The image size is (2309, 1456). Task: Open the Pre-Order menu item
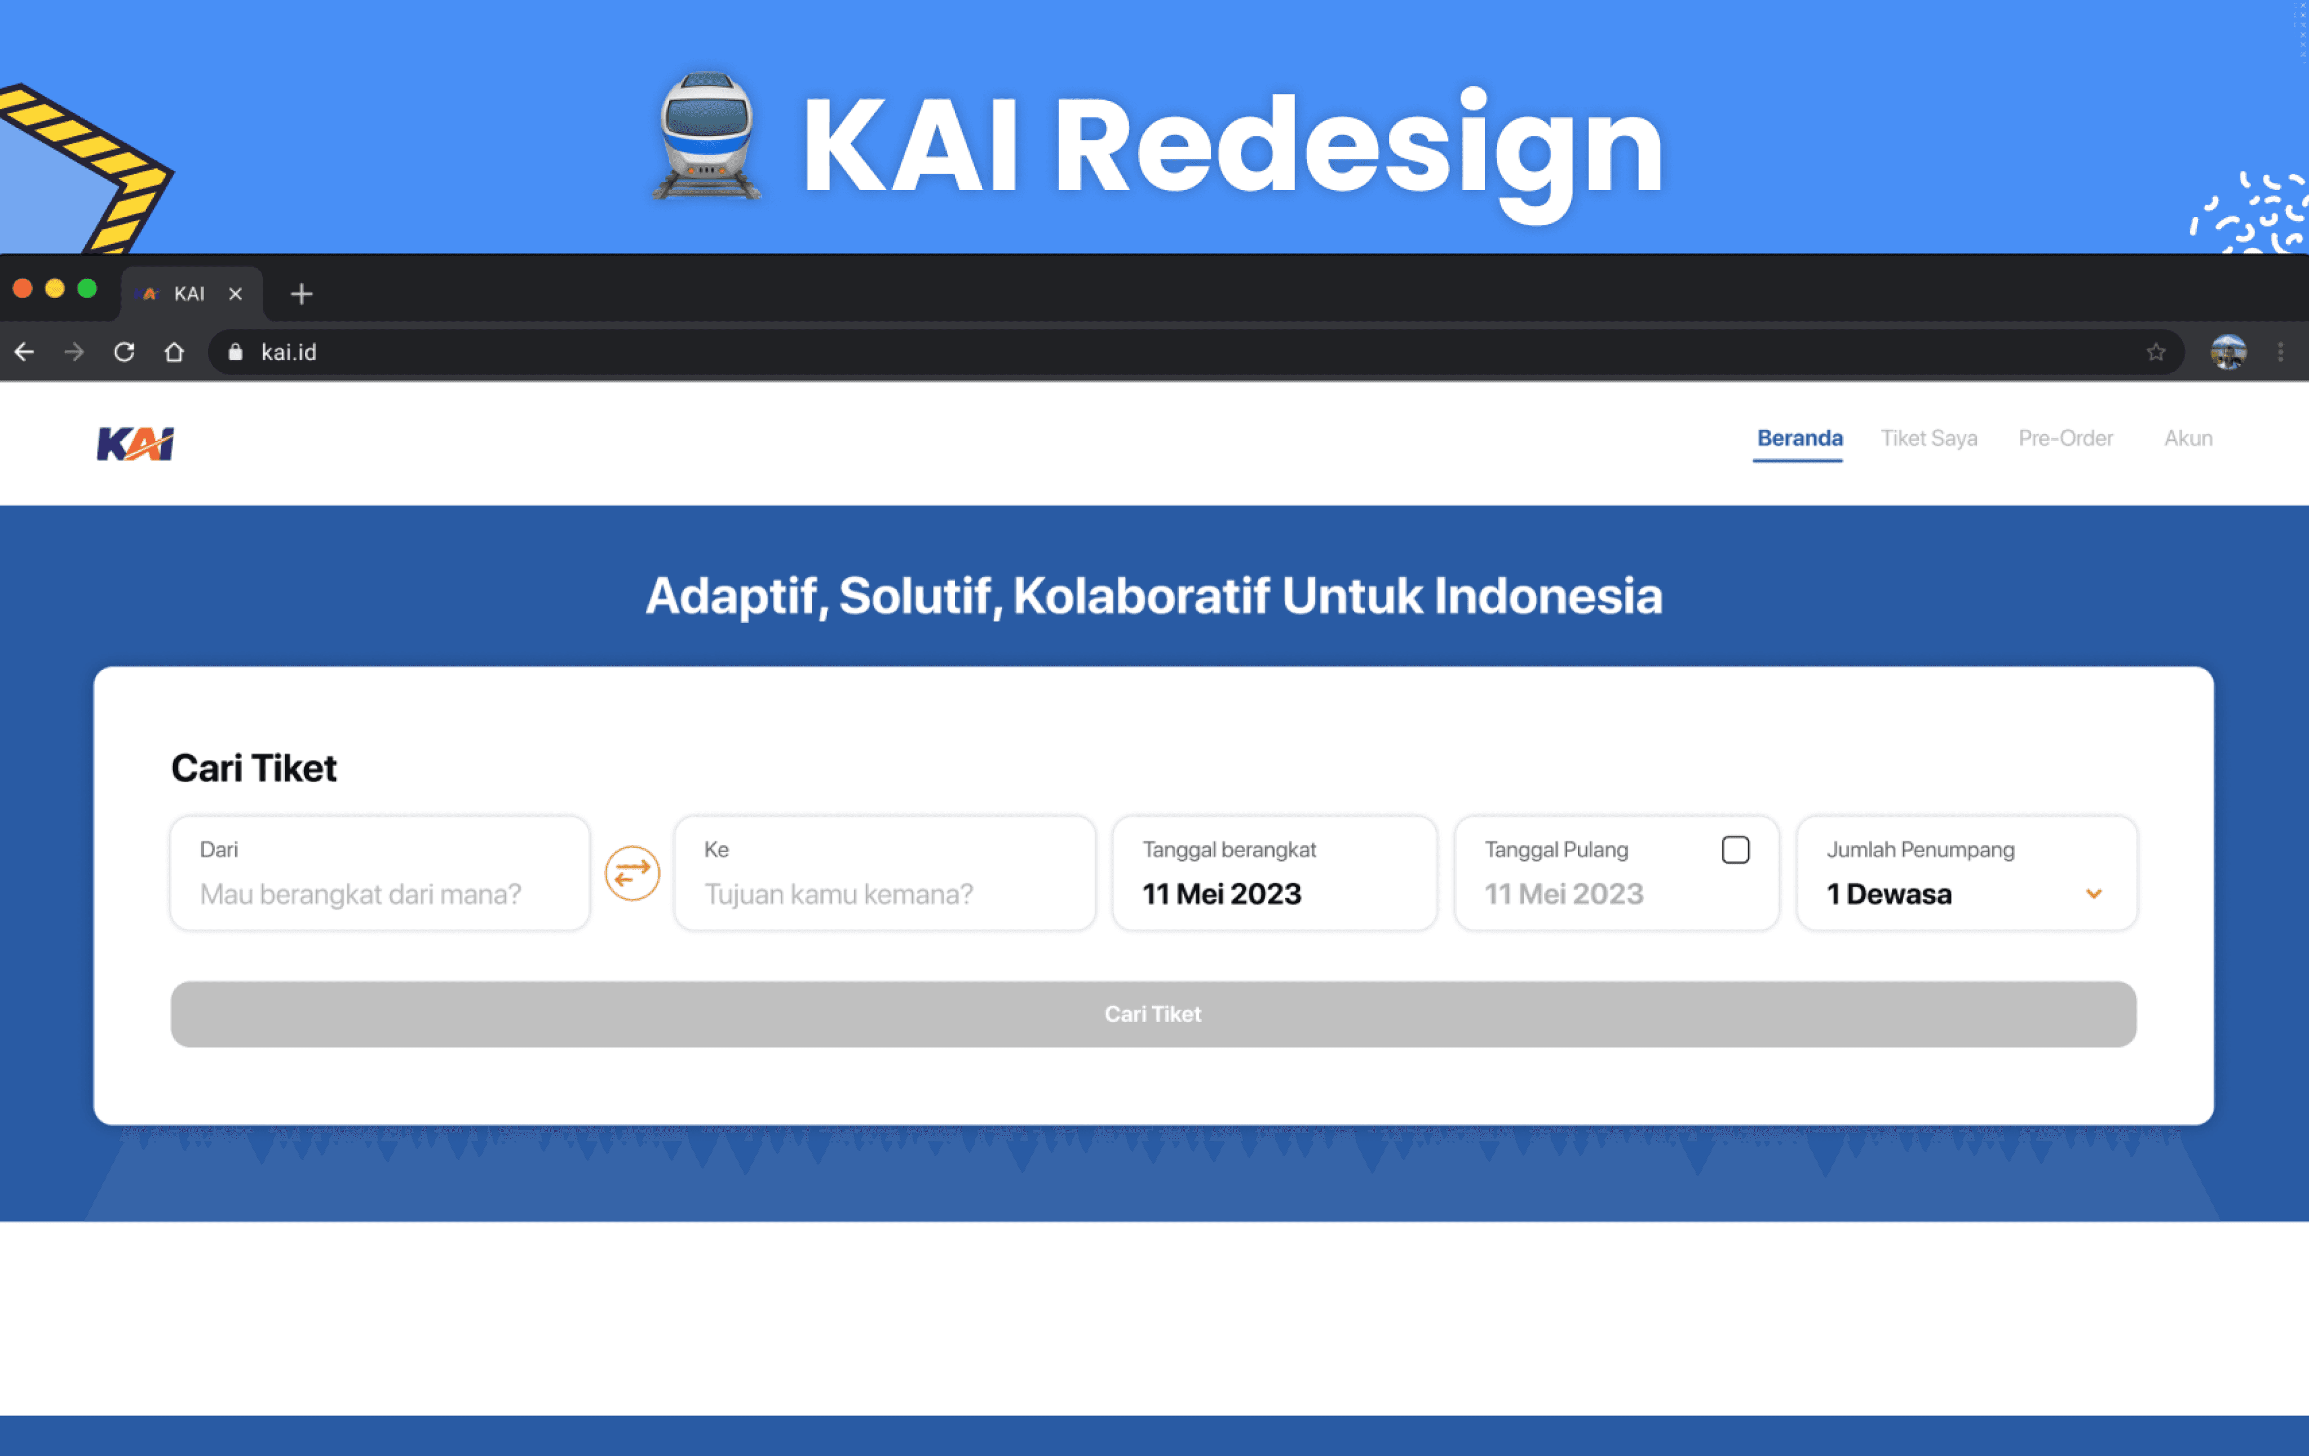[2064, 439]
